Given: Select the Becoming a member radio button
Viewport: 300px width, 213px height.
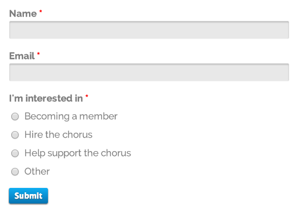Looking at the screenshot, I should [15, 117].
